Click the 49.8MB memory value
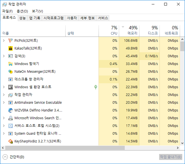Viewport: 185px width, 164px height. (x=132, y=48)
